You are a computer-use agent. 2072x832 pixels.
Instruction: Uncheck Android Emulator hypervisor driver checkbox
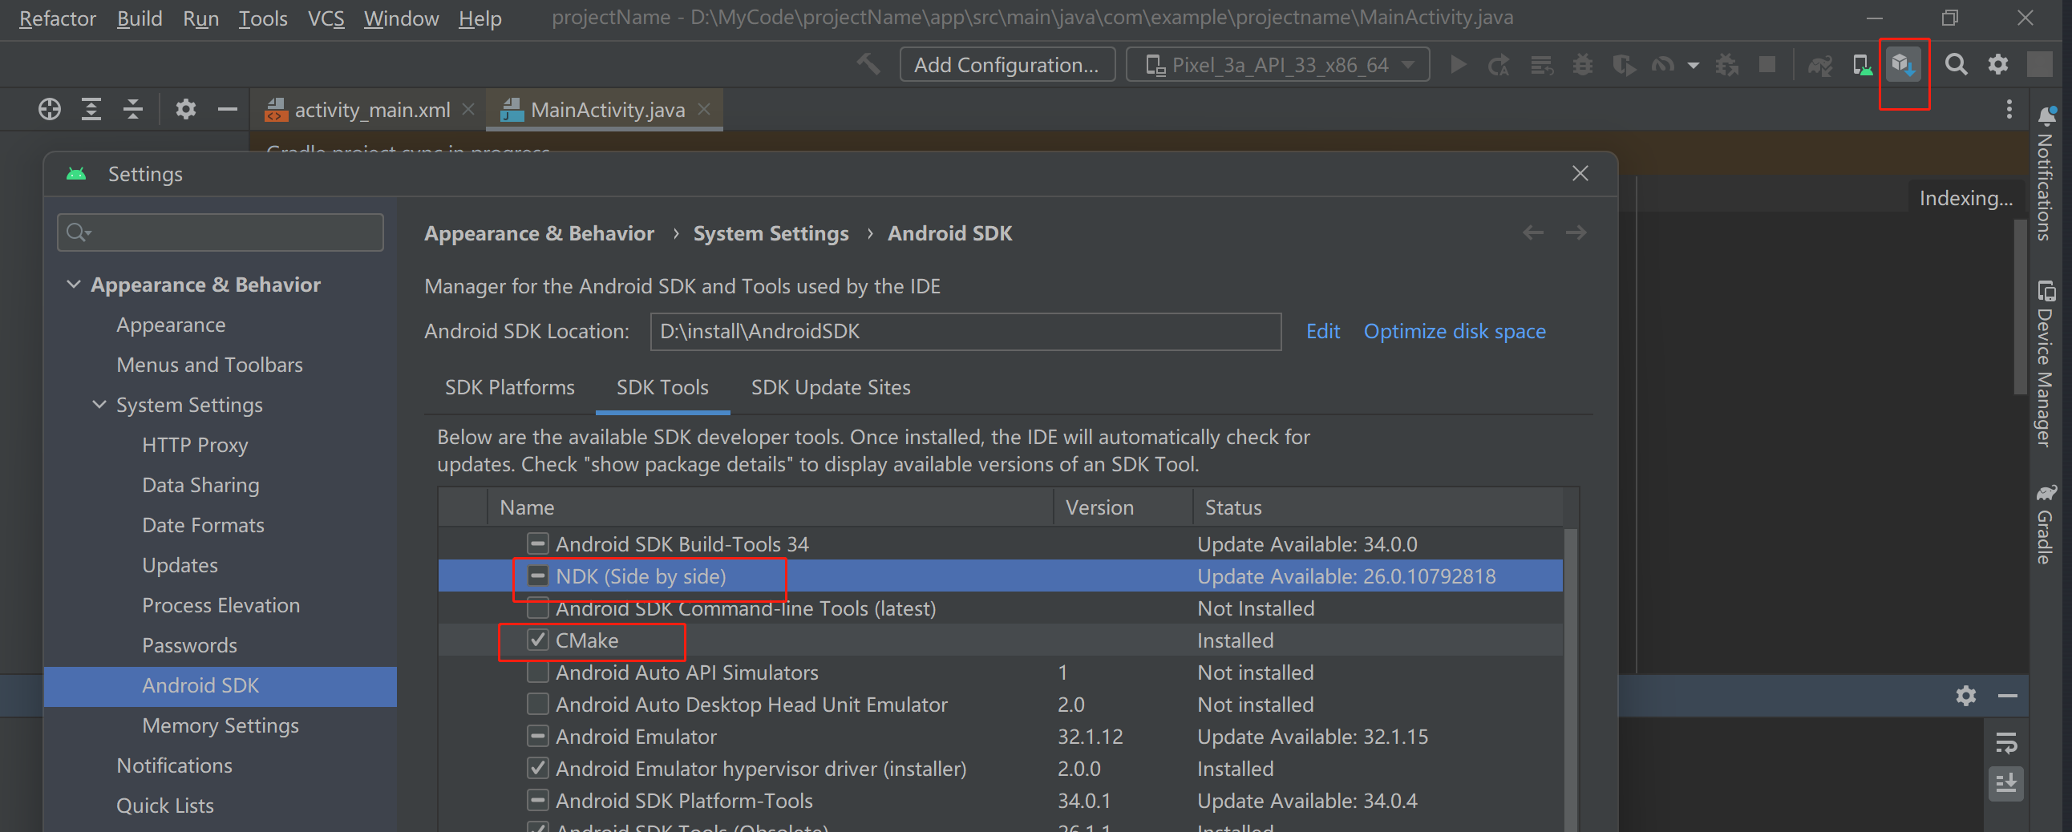(537, 769)
